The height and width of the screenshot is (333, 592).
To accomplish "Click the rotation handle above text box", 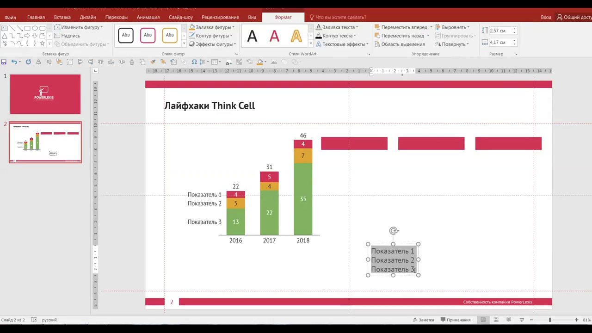I will pyautogui.click(x=394, y=231).
